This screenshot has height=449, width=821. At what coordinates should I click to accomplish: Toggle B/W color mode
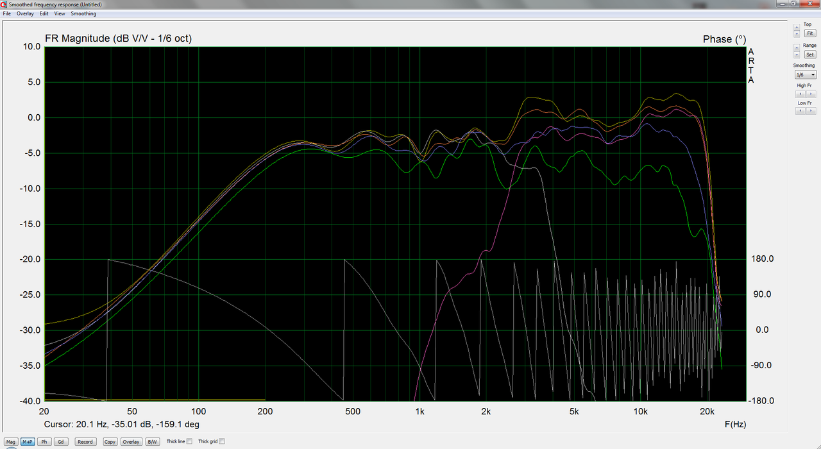tap(152, 441)
